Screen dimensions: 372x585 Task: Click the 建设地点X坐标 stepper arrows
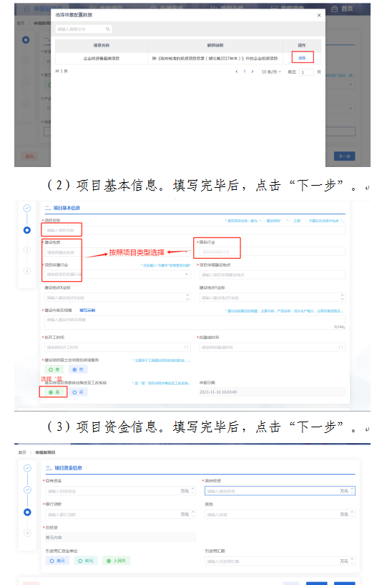187,298
